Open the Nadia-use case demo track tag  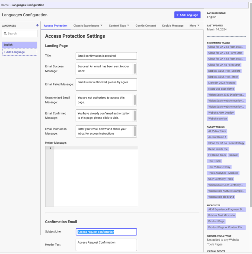[x=221, y=89]
